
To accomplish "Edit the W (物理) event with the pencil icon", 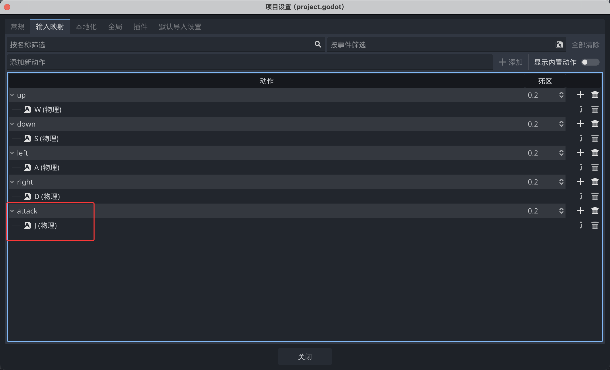I will [x=581, y=110].
